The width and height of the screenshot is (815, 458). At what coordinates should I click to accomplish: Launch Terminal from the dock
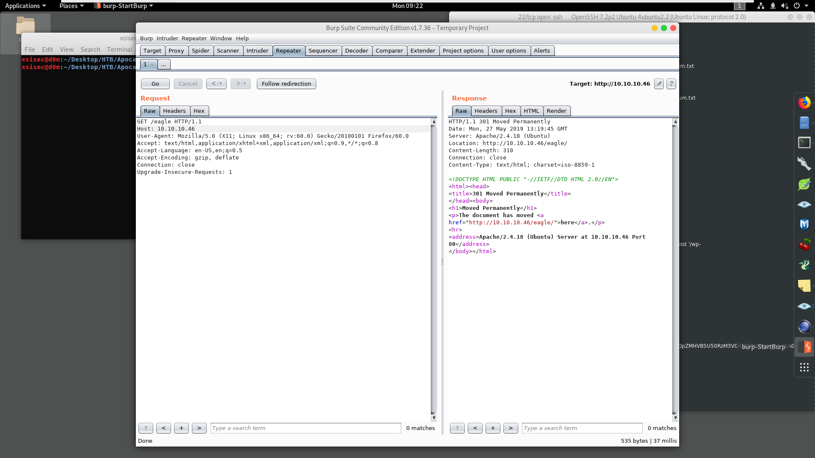point(804,143)
